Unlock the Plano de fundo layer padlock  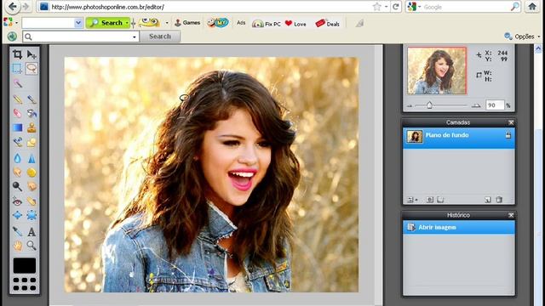[508, 135]
